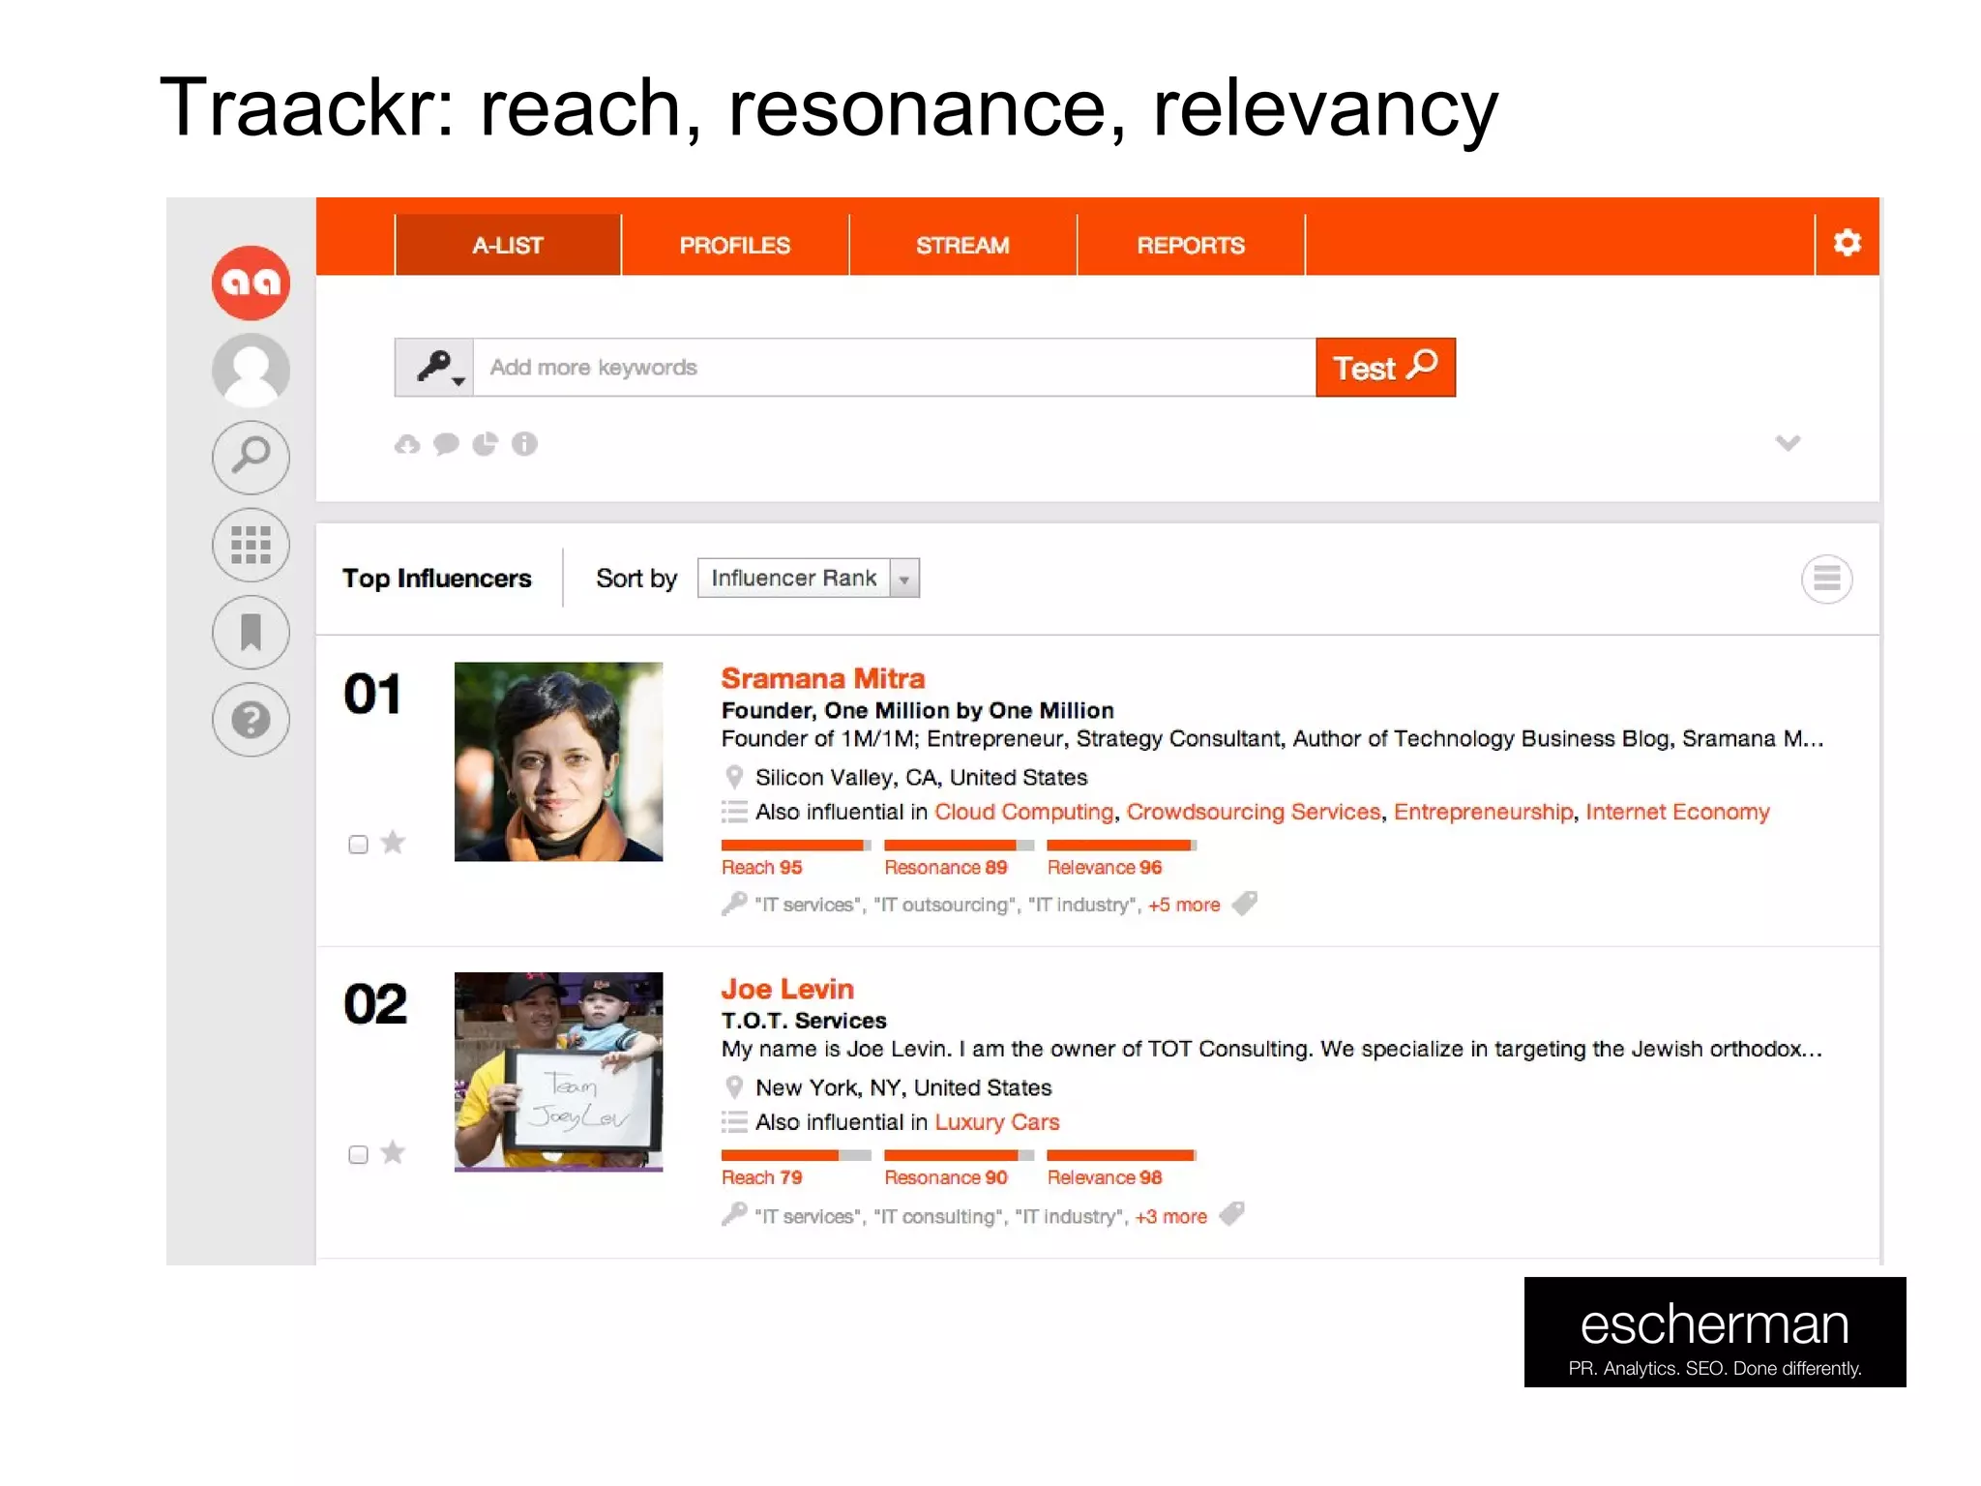The height and width of the screenshot is (1486, 1981).
Task: Open the grid apps icon in sidebar
Action: (251, 545)
